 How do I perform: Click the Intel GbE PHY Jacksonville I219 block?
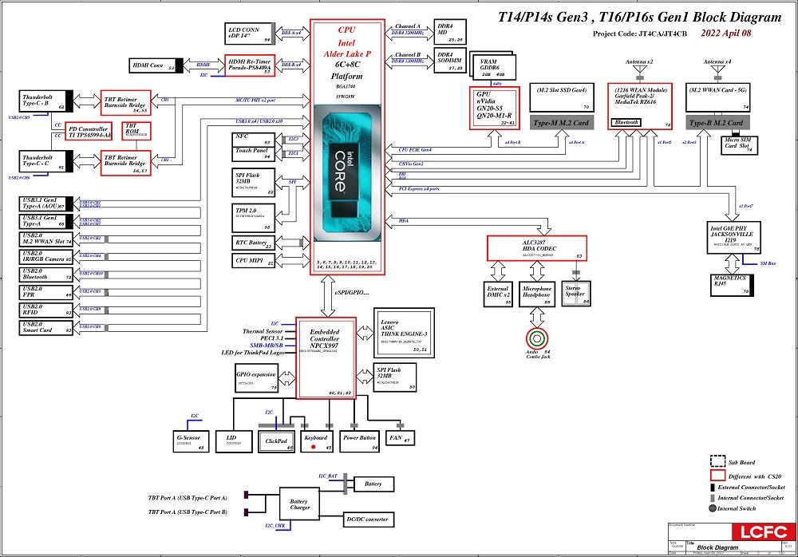click(x=733, y=237)
